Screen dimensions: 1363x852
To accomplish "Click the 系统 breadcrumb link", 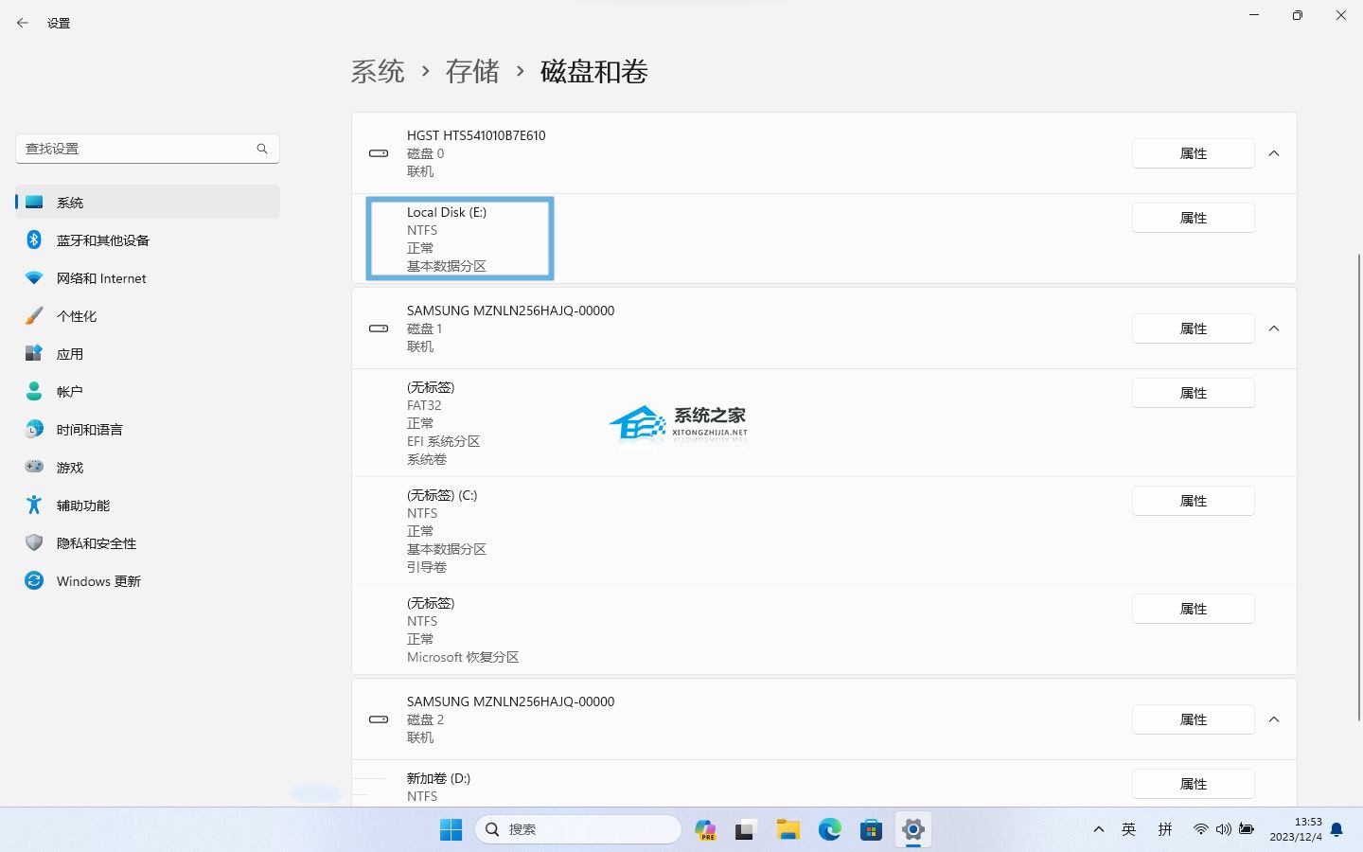I will pos(378,72).
